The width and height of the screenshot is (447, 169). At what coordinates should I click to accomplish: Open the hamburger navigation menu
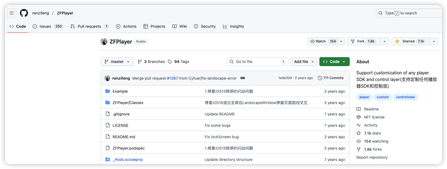12,13
